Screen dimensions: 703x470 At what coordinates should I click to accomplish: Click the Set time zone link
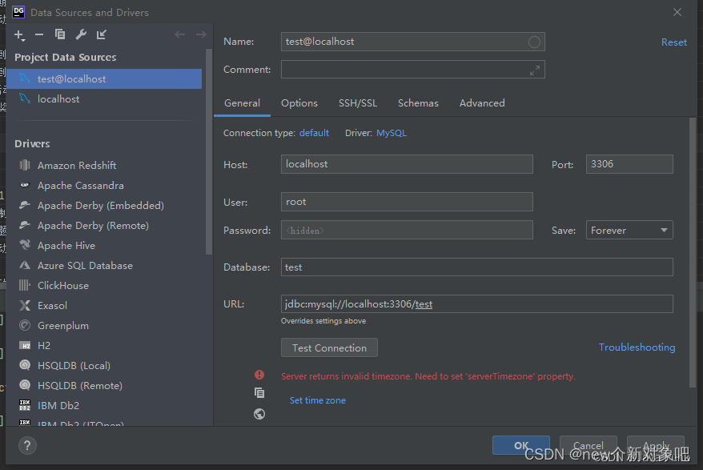(x=317, y=400)
